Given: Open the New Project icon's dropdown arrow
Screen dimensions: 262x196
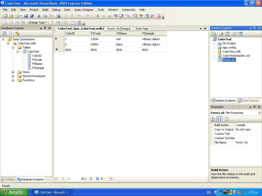Looking at the screenshot, I should (21, 16).
